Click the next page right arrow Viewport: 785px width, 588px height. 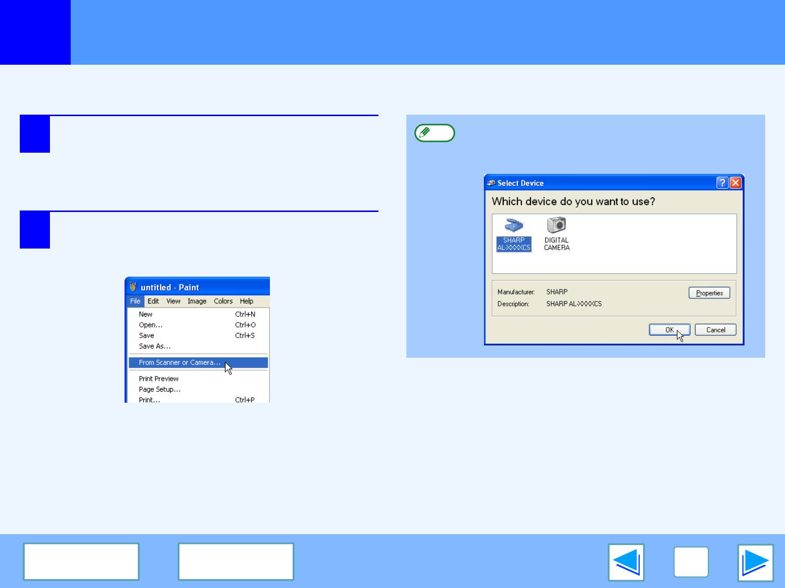(755, 562)
